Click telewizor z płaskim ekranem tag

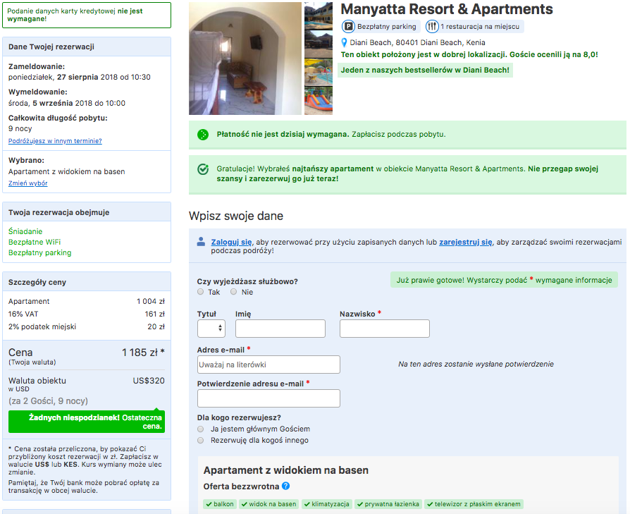[474, 504]
